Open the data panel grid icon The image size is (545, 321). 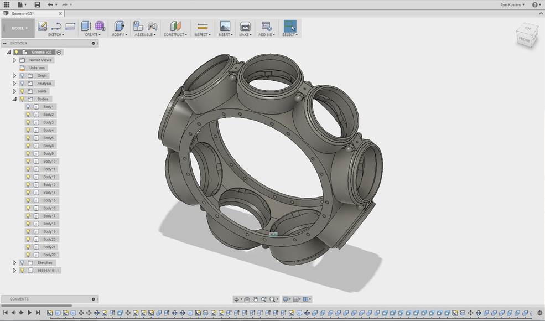point(6,4)
